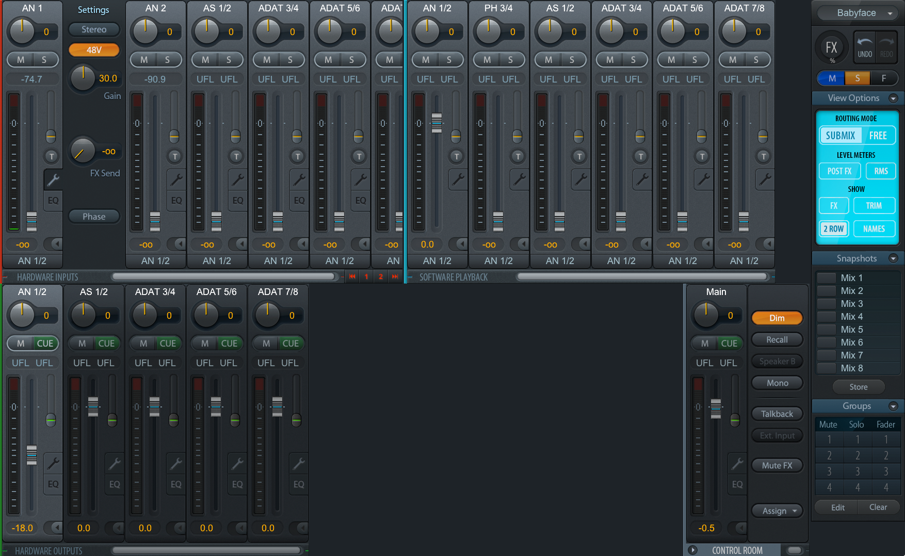Solo the AN 2 input channel
This screenshot has width=905, height=556.
click(167, 60)
